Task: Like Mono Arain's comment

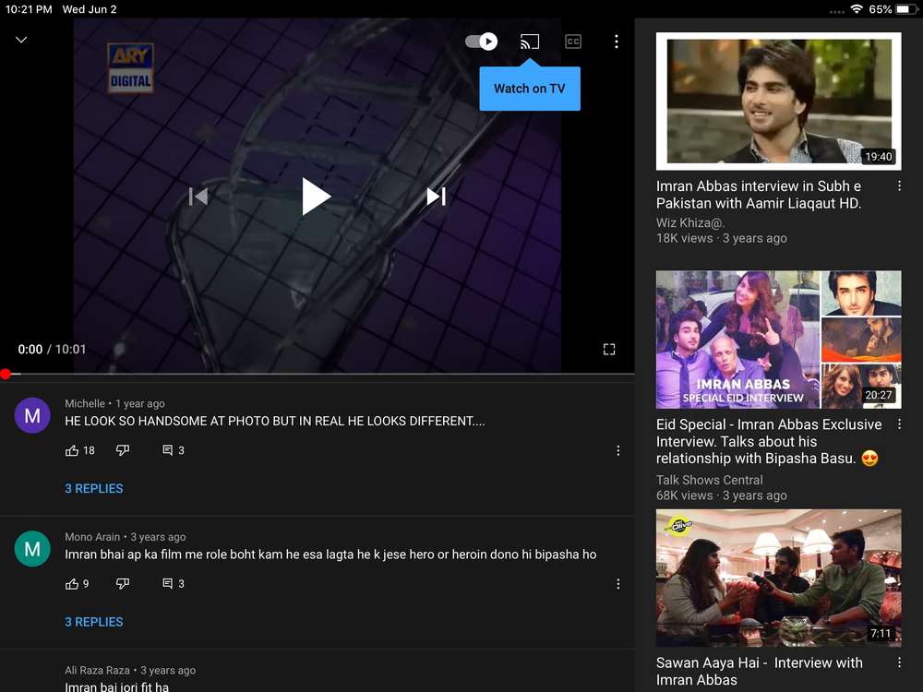Action: tap(72, 584)
